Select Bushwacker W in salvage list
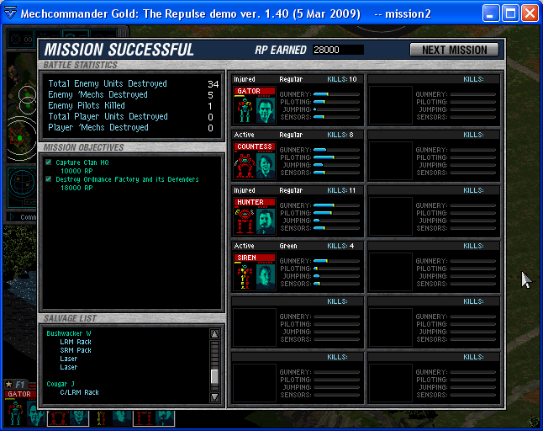543x431 pixels. click(69, 333)
